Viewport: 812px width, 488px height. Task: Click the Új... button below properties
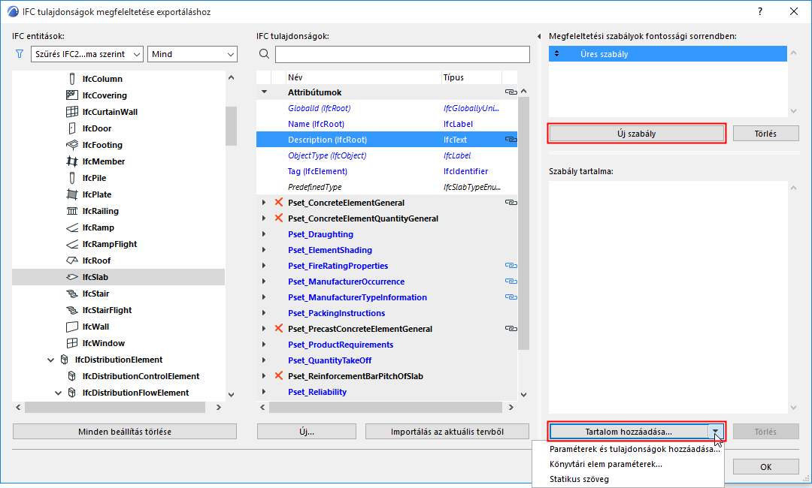point(307,432)
